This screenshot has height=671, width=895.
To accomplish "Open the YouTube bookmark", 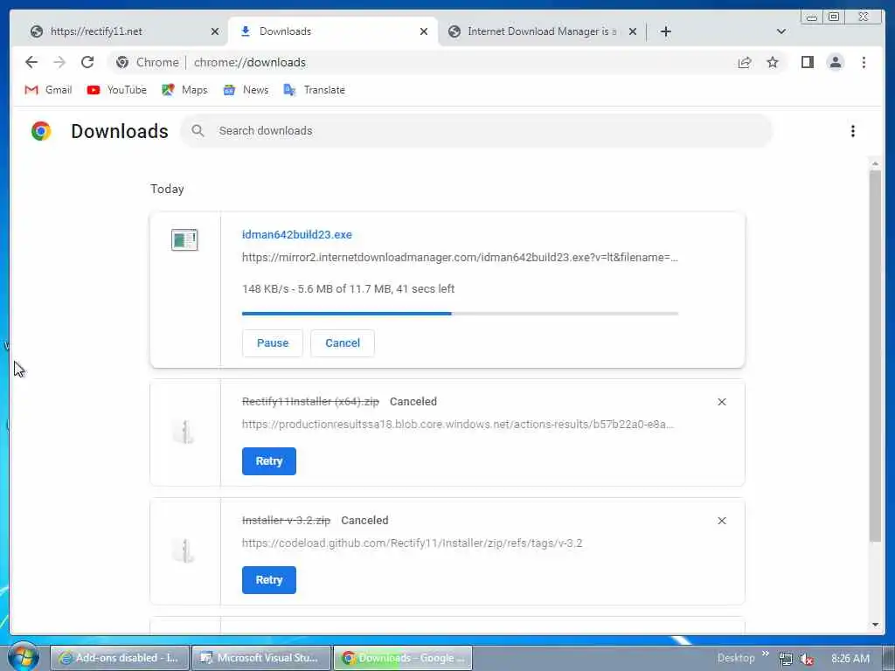I will click(x=116, y=90).
